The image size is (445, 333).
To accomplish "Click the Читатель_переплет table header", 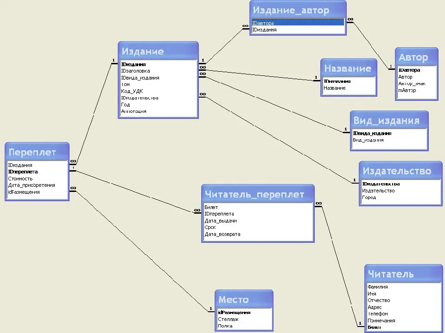I will 258,194.
